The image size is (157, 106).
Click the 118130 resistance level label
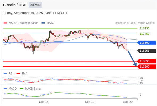[144, 28]
